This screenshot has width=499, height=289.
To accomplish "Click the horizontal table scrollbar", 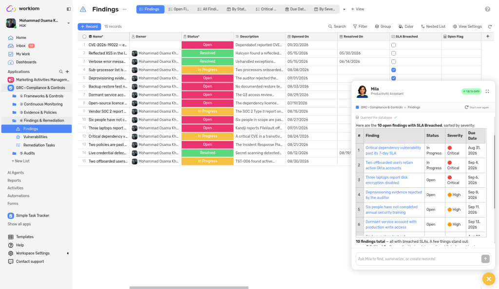I will 189,288.
